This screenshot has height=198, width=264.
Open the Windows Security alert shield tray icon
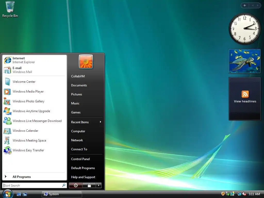(223, 194)
